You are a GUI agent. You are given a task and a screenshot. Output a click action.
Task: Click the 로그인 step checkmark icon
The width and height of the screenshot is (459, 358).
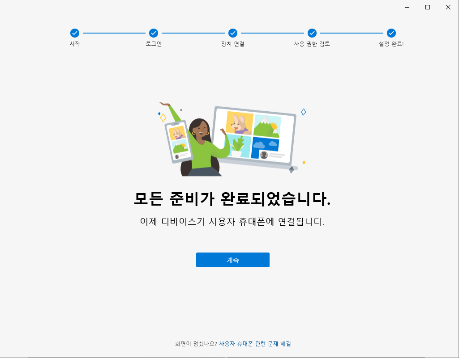click(x=154, y=33)
